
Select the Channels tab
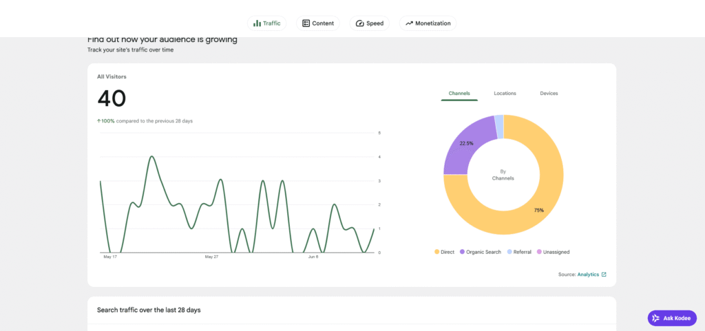tap(459, 94)
